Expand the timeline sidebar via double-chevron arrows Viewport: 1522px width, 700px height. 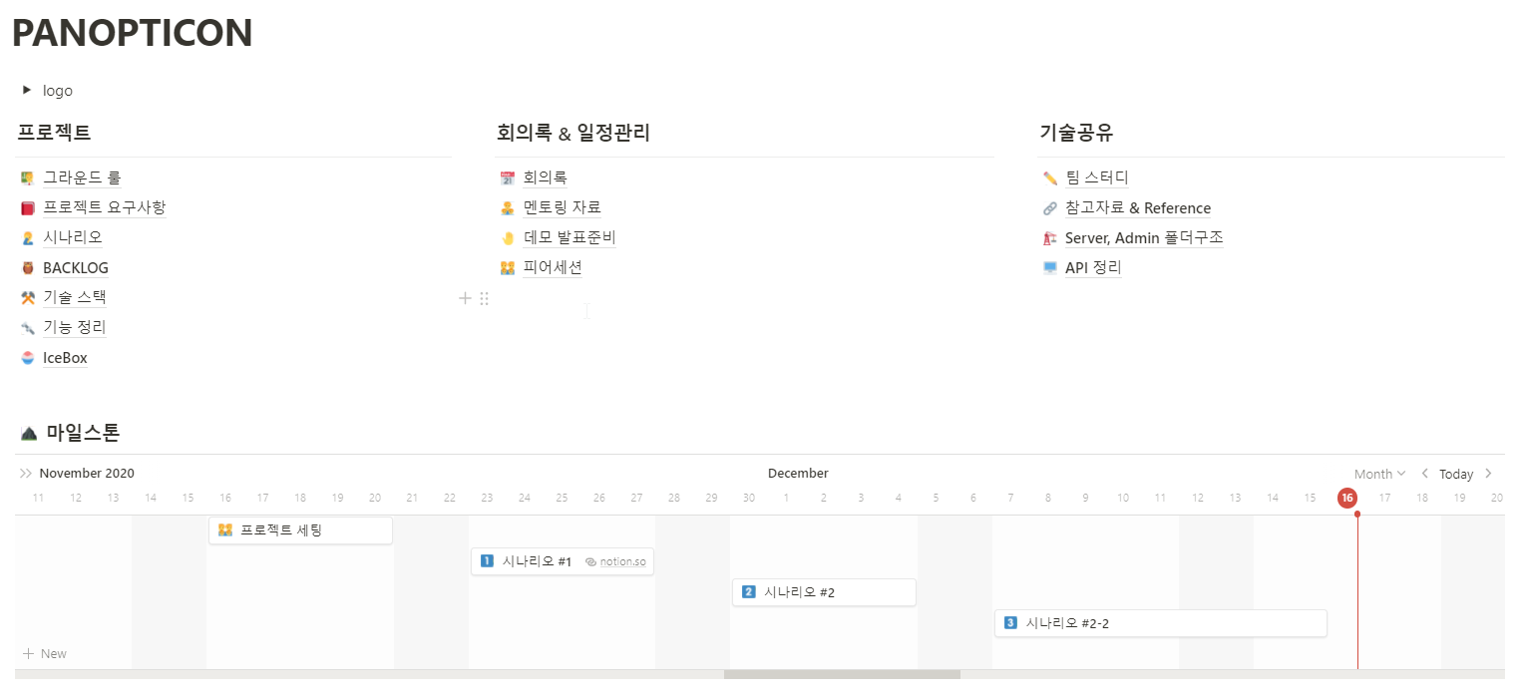(24, 473)
